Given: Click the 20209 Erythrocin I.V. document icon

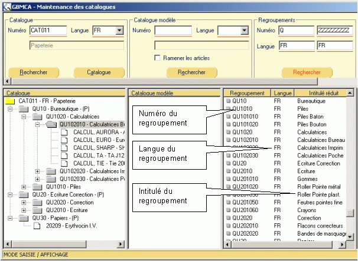Looking at the screenshot, I should 36,225.
